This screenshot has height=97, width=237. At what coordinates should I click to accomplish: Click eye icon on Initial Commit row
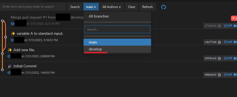(x=9, y=73)
